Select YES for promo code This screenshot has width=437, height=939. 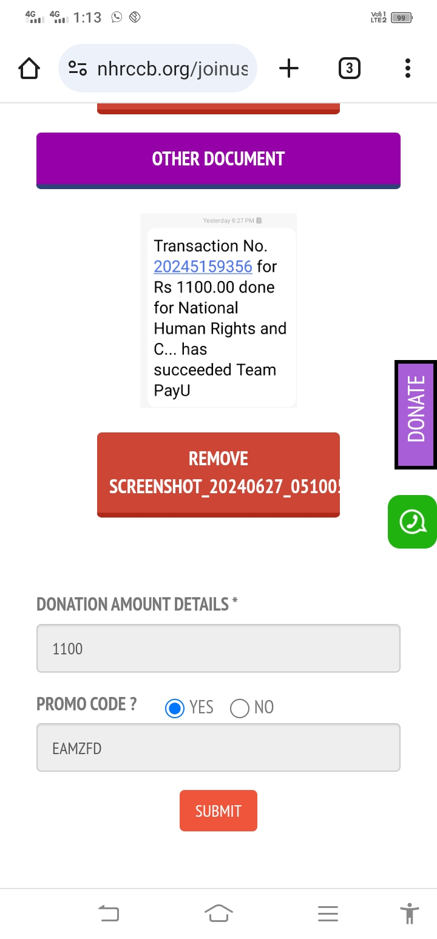tap(175, 708)
